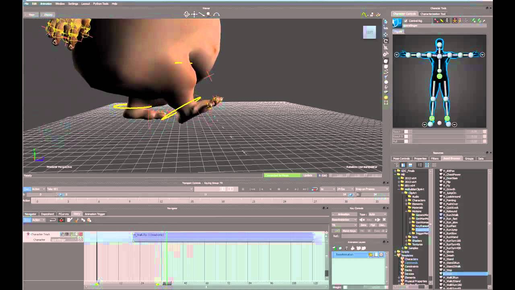This screenshot has width=515, height=290.
Task: Toggle the Story button in Story toolbar
Action: pyautogui.click(x=27, y=220)
